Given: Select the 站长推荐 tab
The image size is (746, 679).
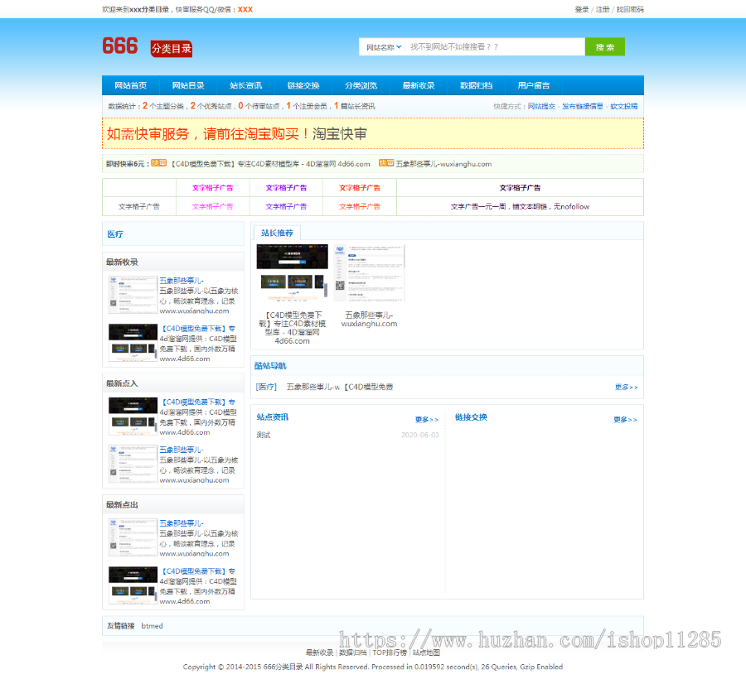Looking at the screenshot, I should [277, 233].
